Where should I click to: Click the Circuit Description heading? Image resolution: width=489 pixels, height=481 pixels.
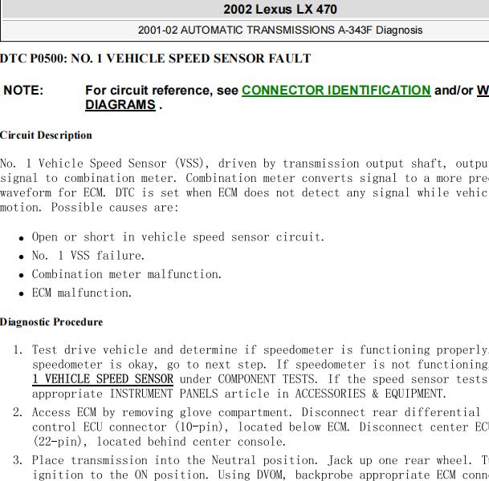tap(46, 135)
